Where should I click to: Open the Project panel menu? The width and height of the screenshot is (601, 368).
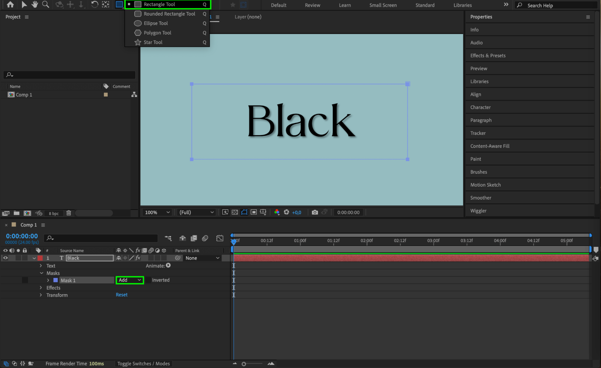pyautogui.click(x=27, y=17)
